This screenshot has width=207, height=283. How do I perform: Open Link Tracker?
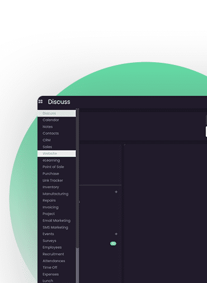(x=53, y=180)
